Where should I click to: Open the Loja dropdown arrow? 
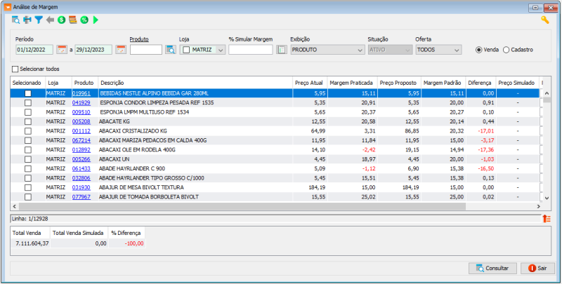tap(221, 50)
